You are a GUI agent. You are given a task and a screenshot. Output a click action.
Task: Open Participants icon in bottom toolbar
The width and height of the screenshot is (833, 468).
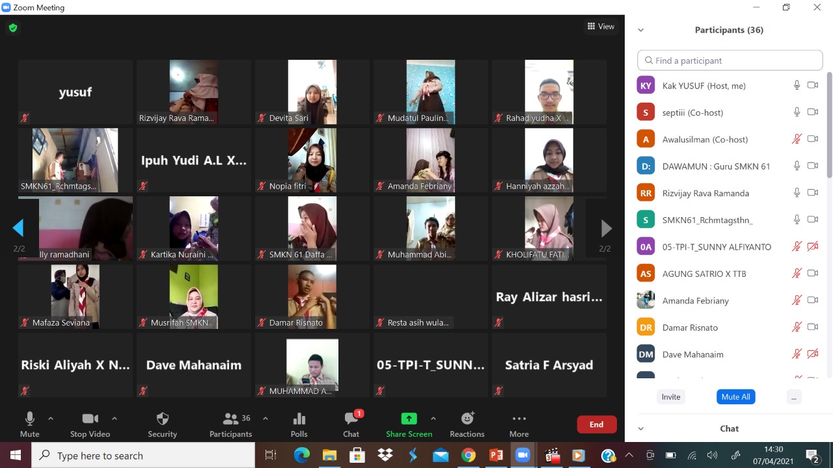pyautogui.click(x=230, y=419)
